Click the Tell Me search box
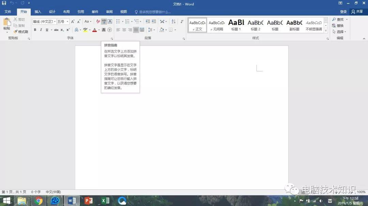Screen dimensions: 368x206 coord(153,12)
